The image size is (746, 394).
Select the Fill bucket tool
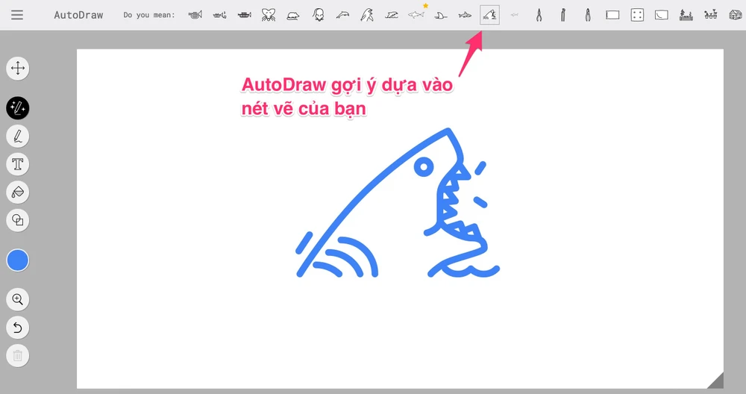point(18,192)
